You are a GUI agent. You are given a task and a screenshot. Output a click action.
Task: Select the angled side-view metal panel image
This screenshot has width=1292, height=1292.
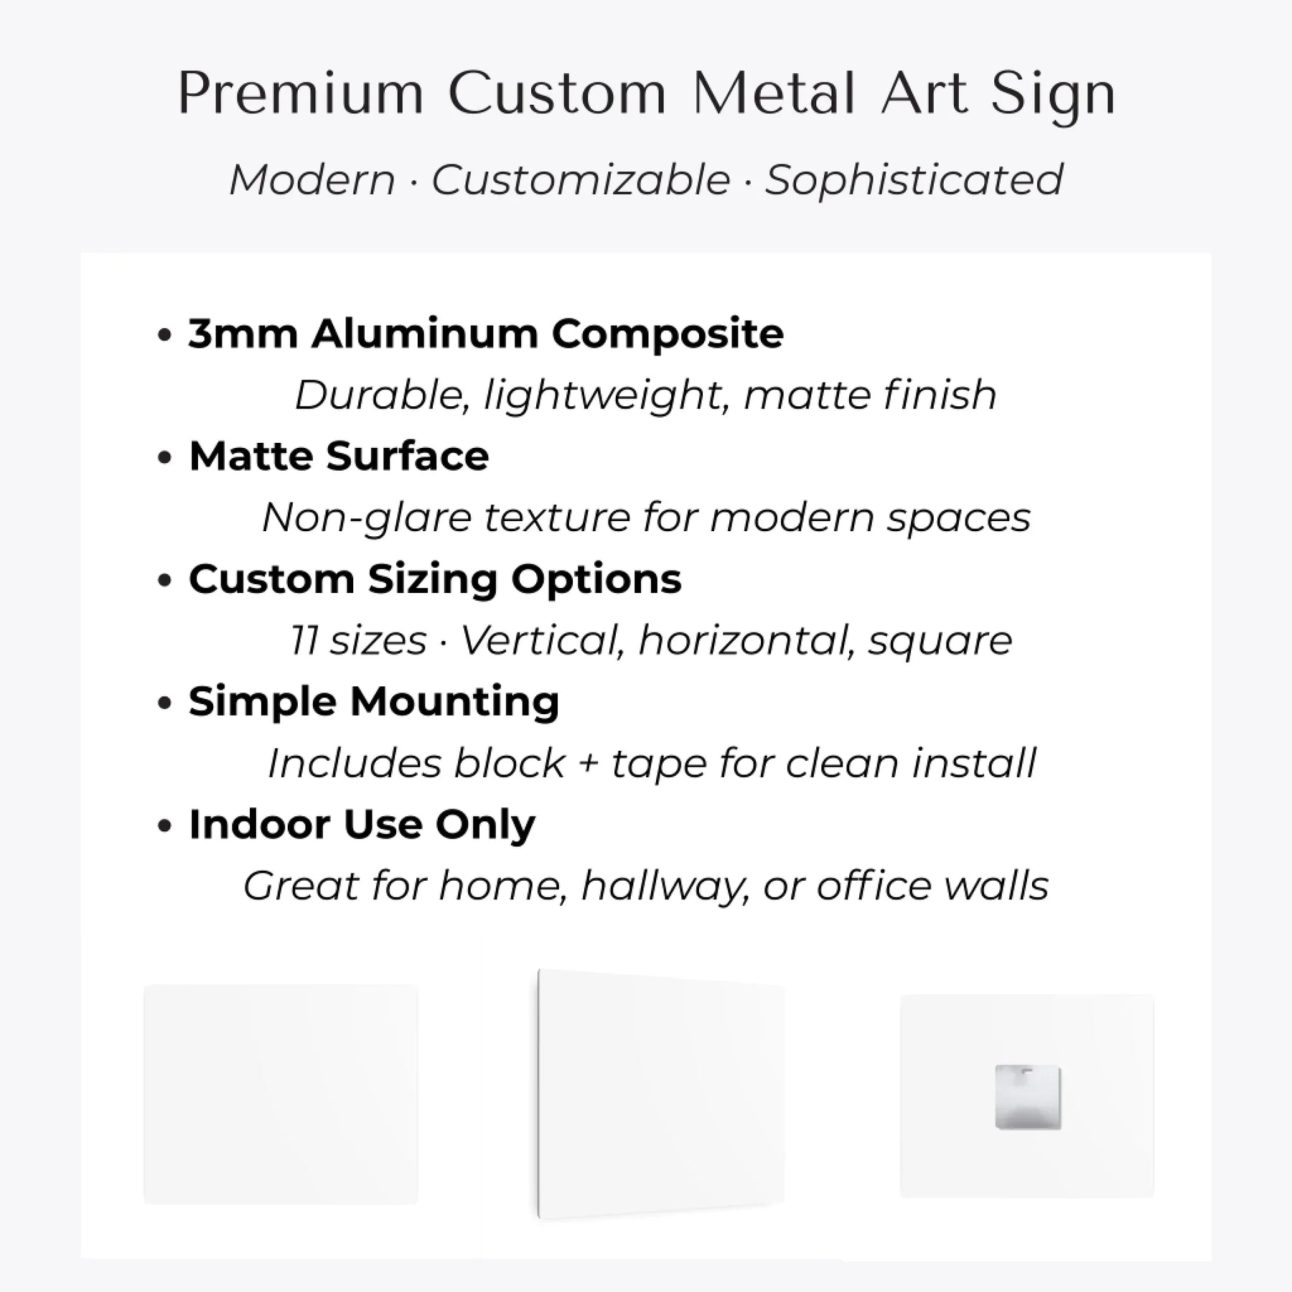[660, 1094]
